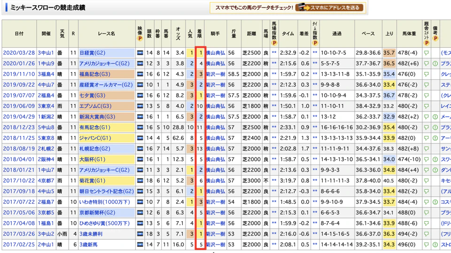Watch the エプソムC(G3) race video
The height and width of the screenshot is (253, 451).
pyautogui.click(x=140, y=106)
